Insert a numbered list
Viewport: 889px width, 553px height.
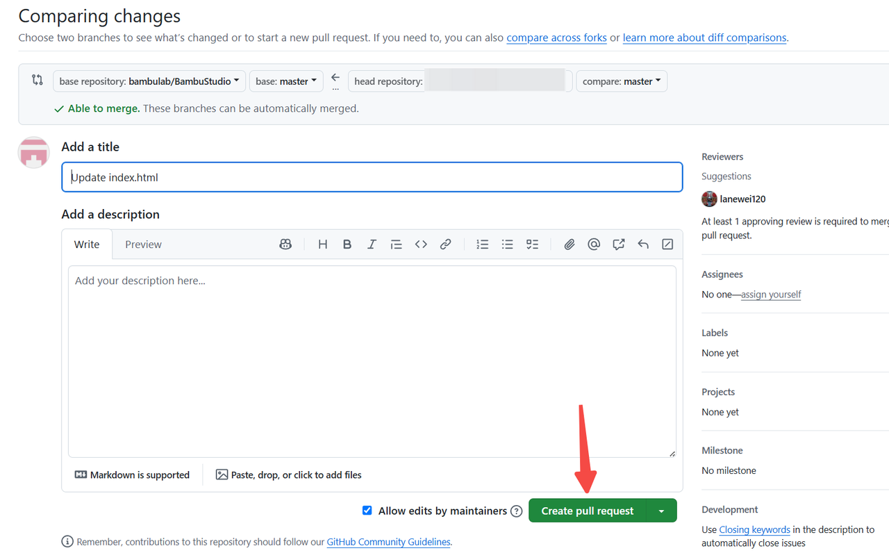click(x=483, y=245)
